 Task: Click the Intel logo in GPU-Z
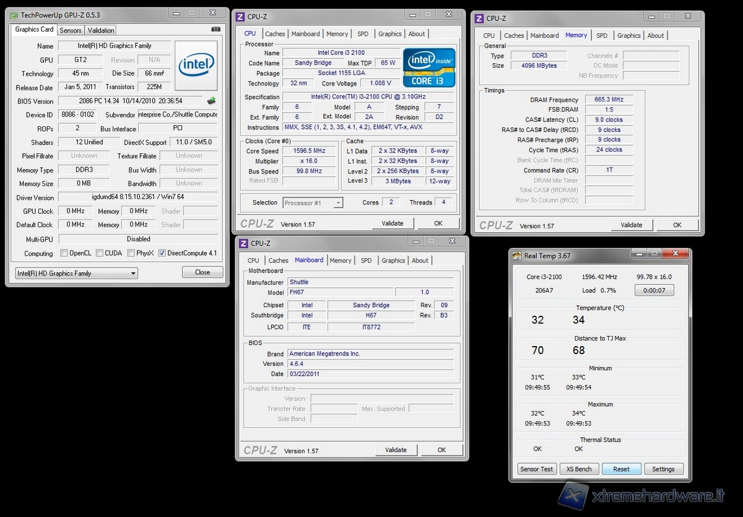click(x=196, y=65)
